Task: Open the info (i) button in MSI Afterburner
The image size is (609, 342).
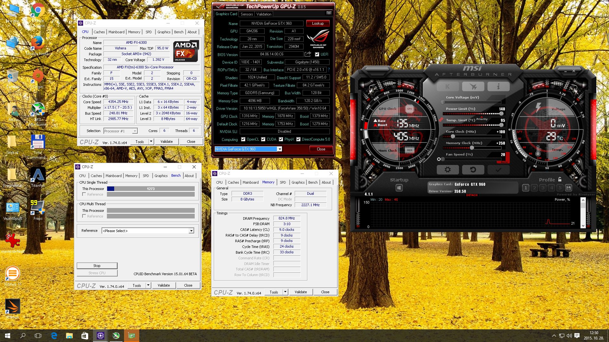Action: pyautogui.click(x=498, y=86)
